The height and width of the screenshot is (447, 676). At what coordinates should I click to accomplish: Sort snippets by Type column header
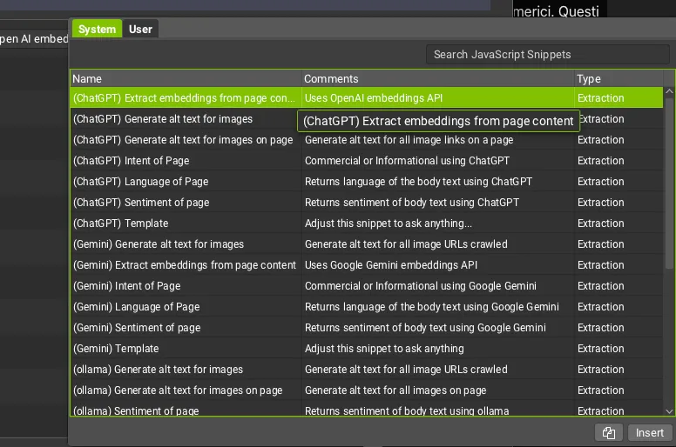(x=619, y=79)
